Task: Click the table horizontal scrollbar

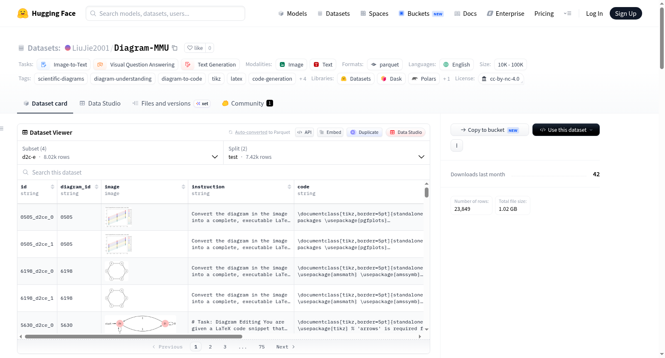Action: 133,336
